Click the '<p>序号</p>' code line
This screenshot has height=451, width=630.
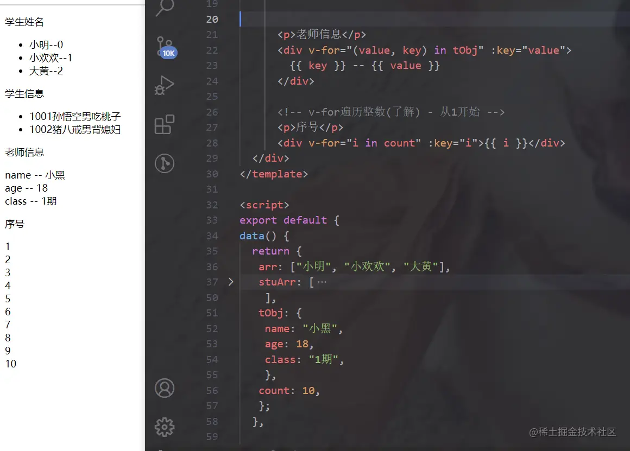coord(310,128)
